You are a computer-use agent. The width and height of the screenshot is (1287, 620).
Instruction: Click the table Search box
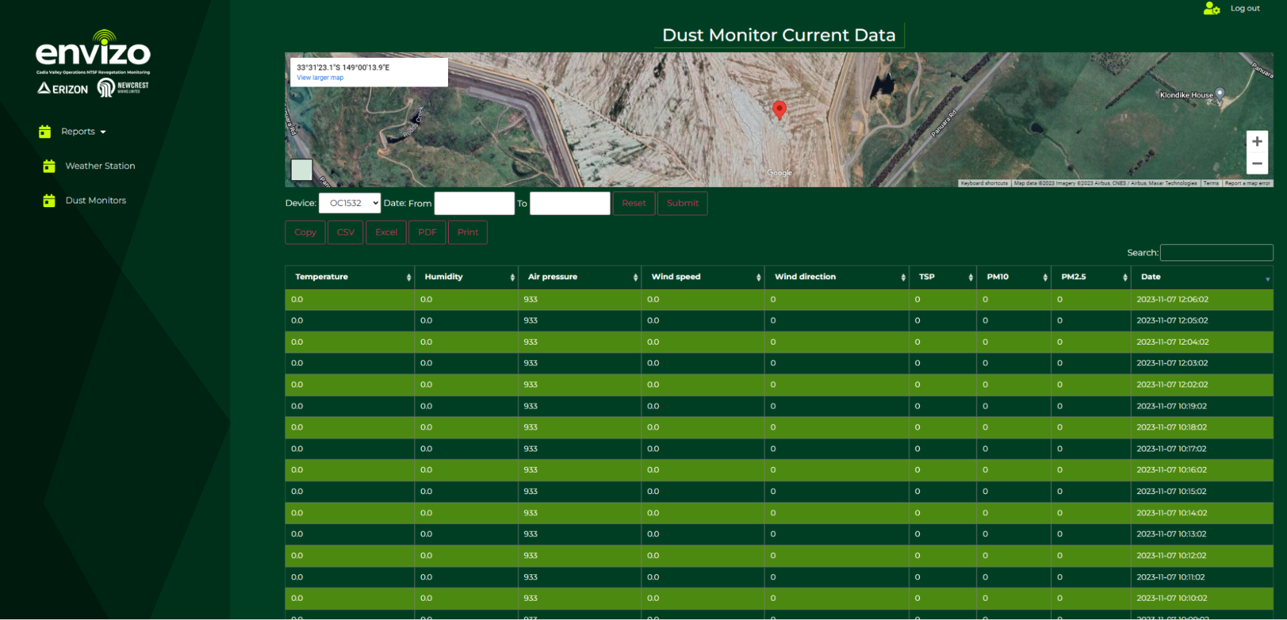(1216, 253)
